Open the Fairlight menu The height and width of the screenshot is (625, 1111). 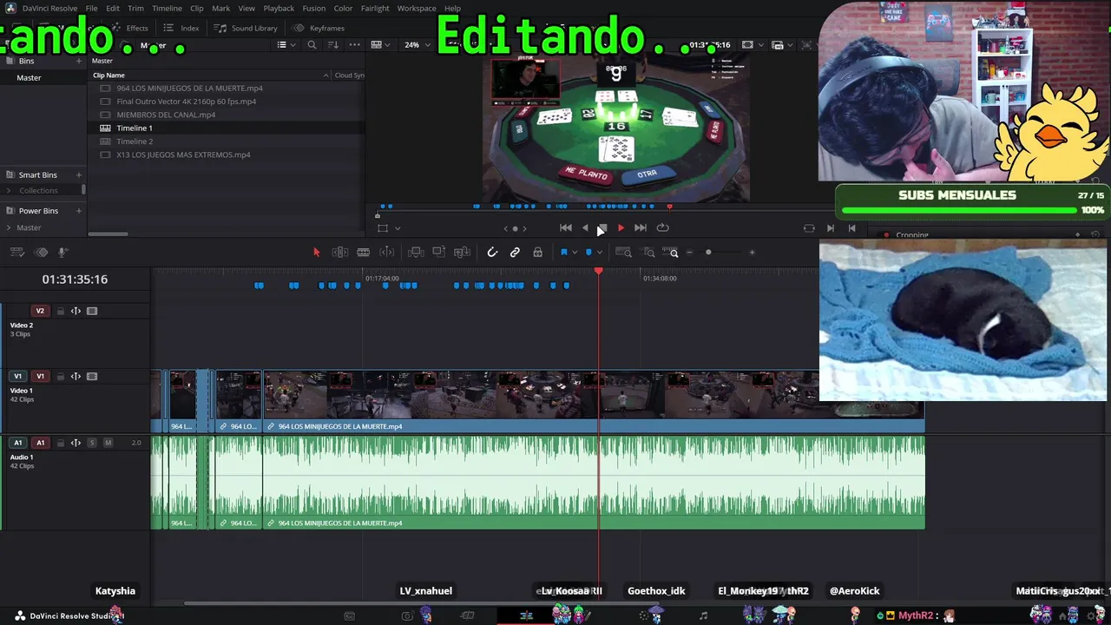click(x=375, y=8)
